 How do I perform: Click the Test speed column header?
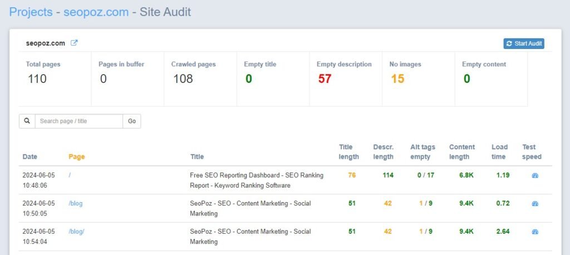click(x=532, y=152)
